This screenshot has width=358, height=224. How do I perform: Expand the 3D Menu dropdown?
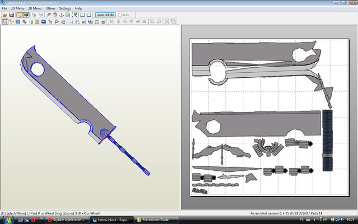tap(17, 8)
